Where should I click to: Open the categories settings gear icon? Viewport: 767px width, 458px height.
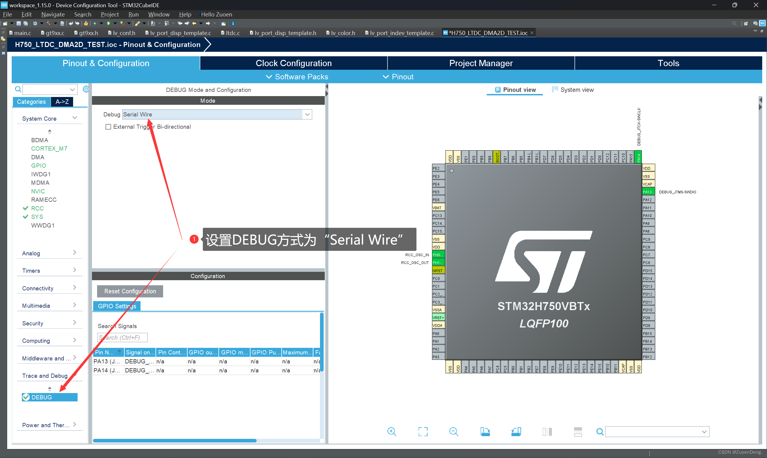(x=86, y=89)
